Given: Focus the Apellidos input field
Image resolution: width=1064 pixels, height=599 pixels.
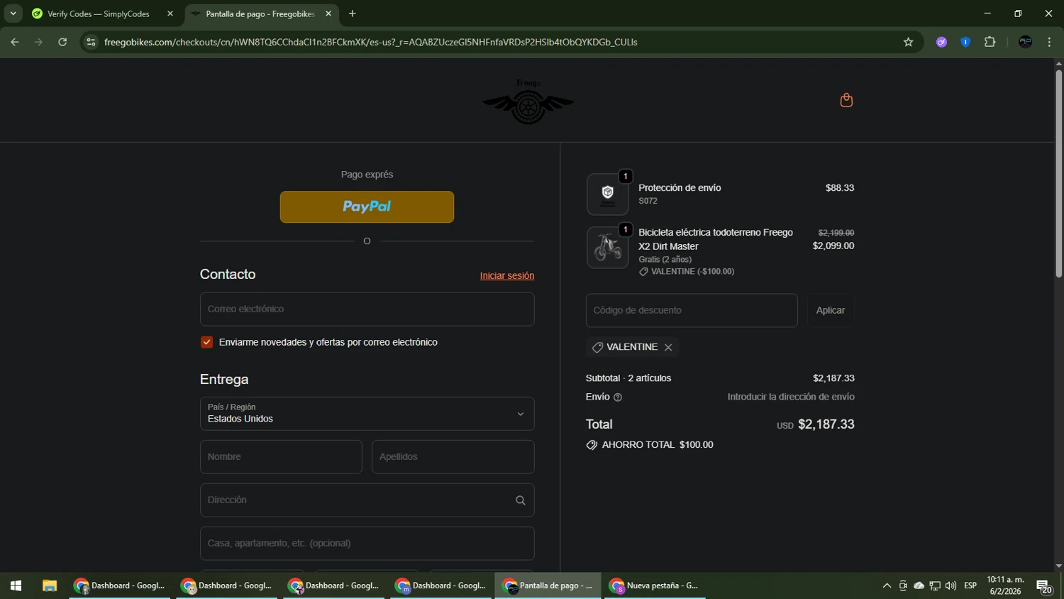Looking at the screenshot, I should pos(453,457).
